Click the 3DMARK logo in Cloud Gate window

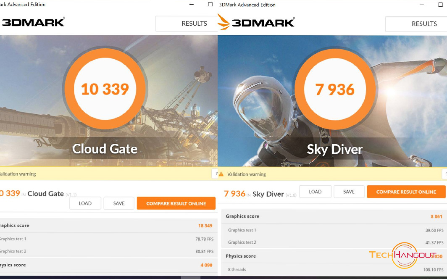point(32,22)
